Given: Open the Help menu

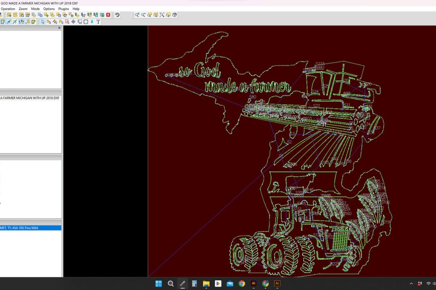Looking at the screenshot, I should [x=76, y=9].
